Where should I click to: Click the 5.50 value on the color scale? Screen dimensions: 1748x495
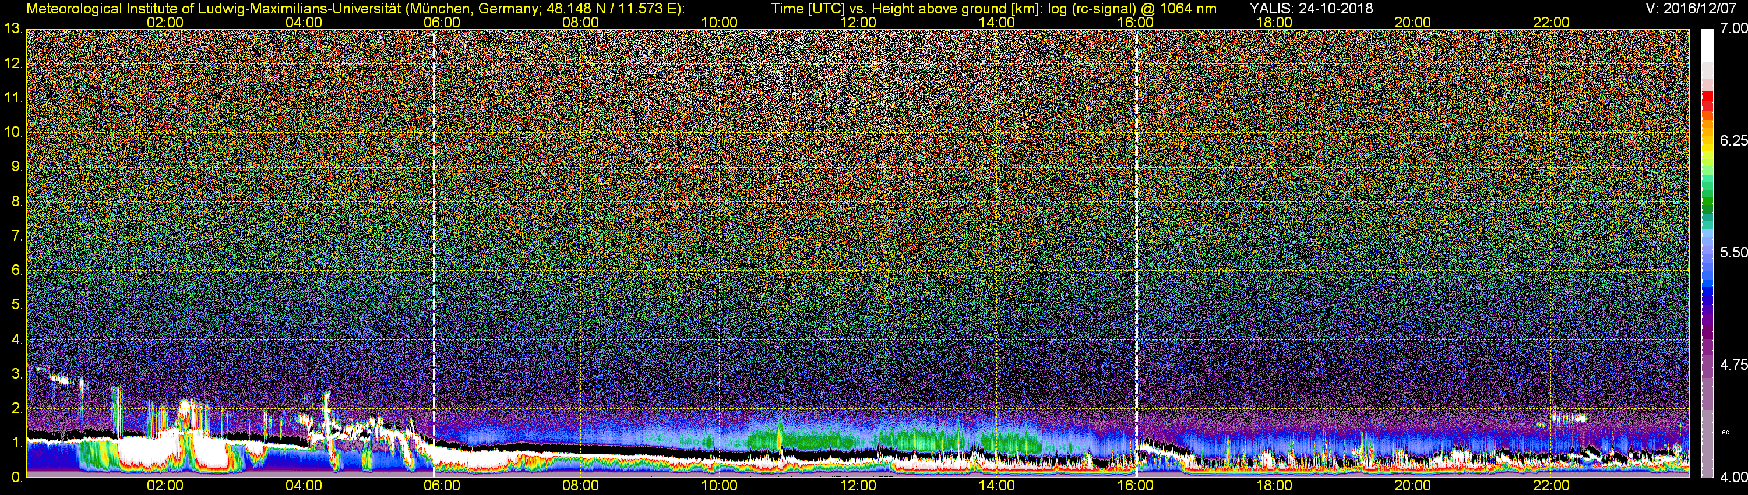(x=1733, y=252)
